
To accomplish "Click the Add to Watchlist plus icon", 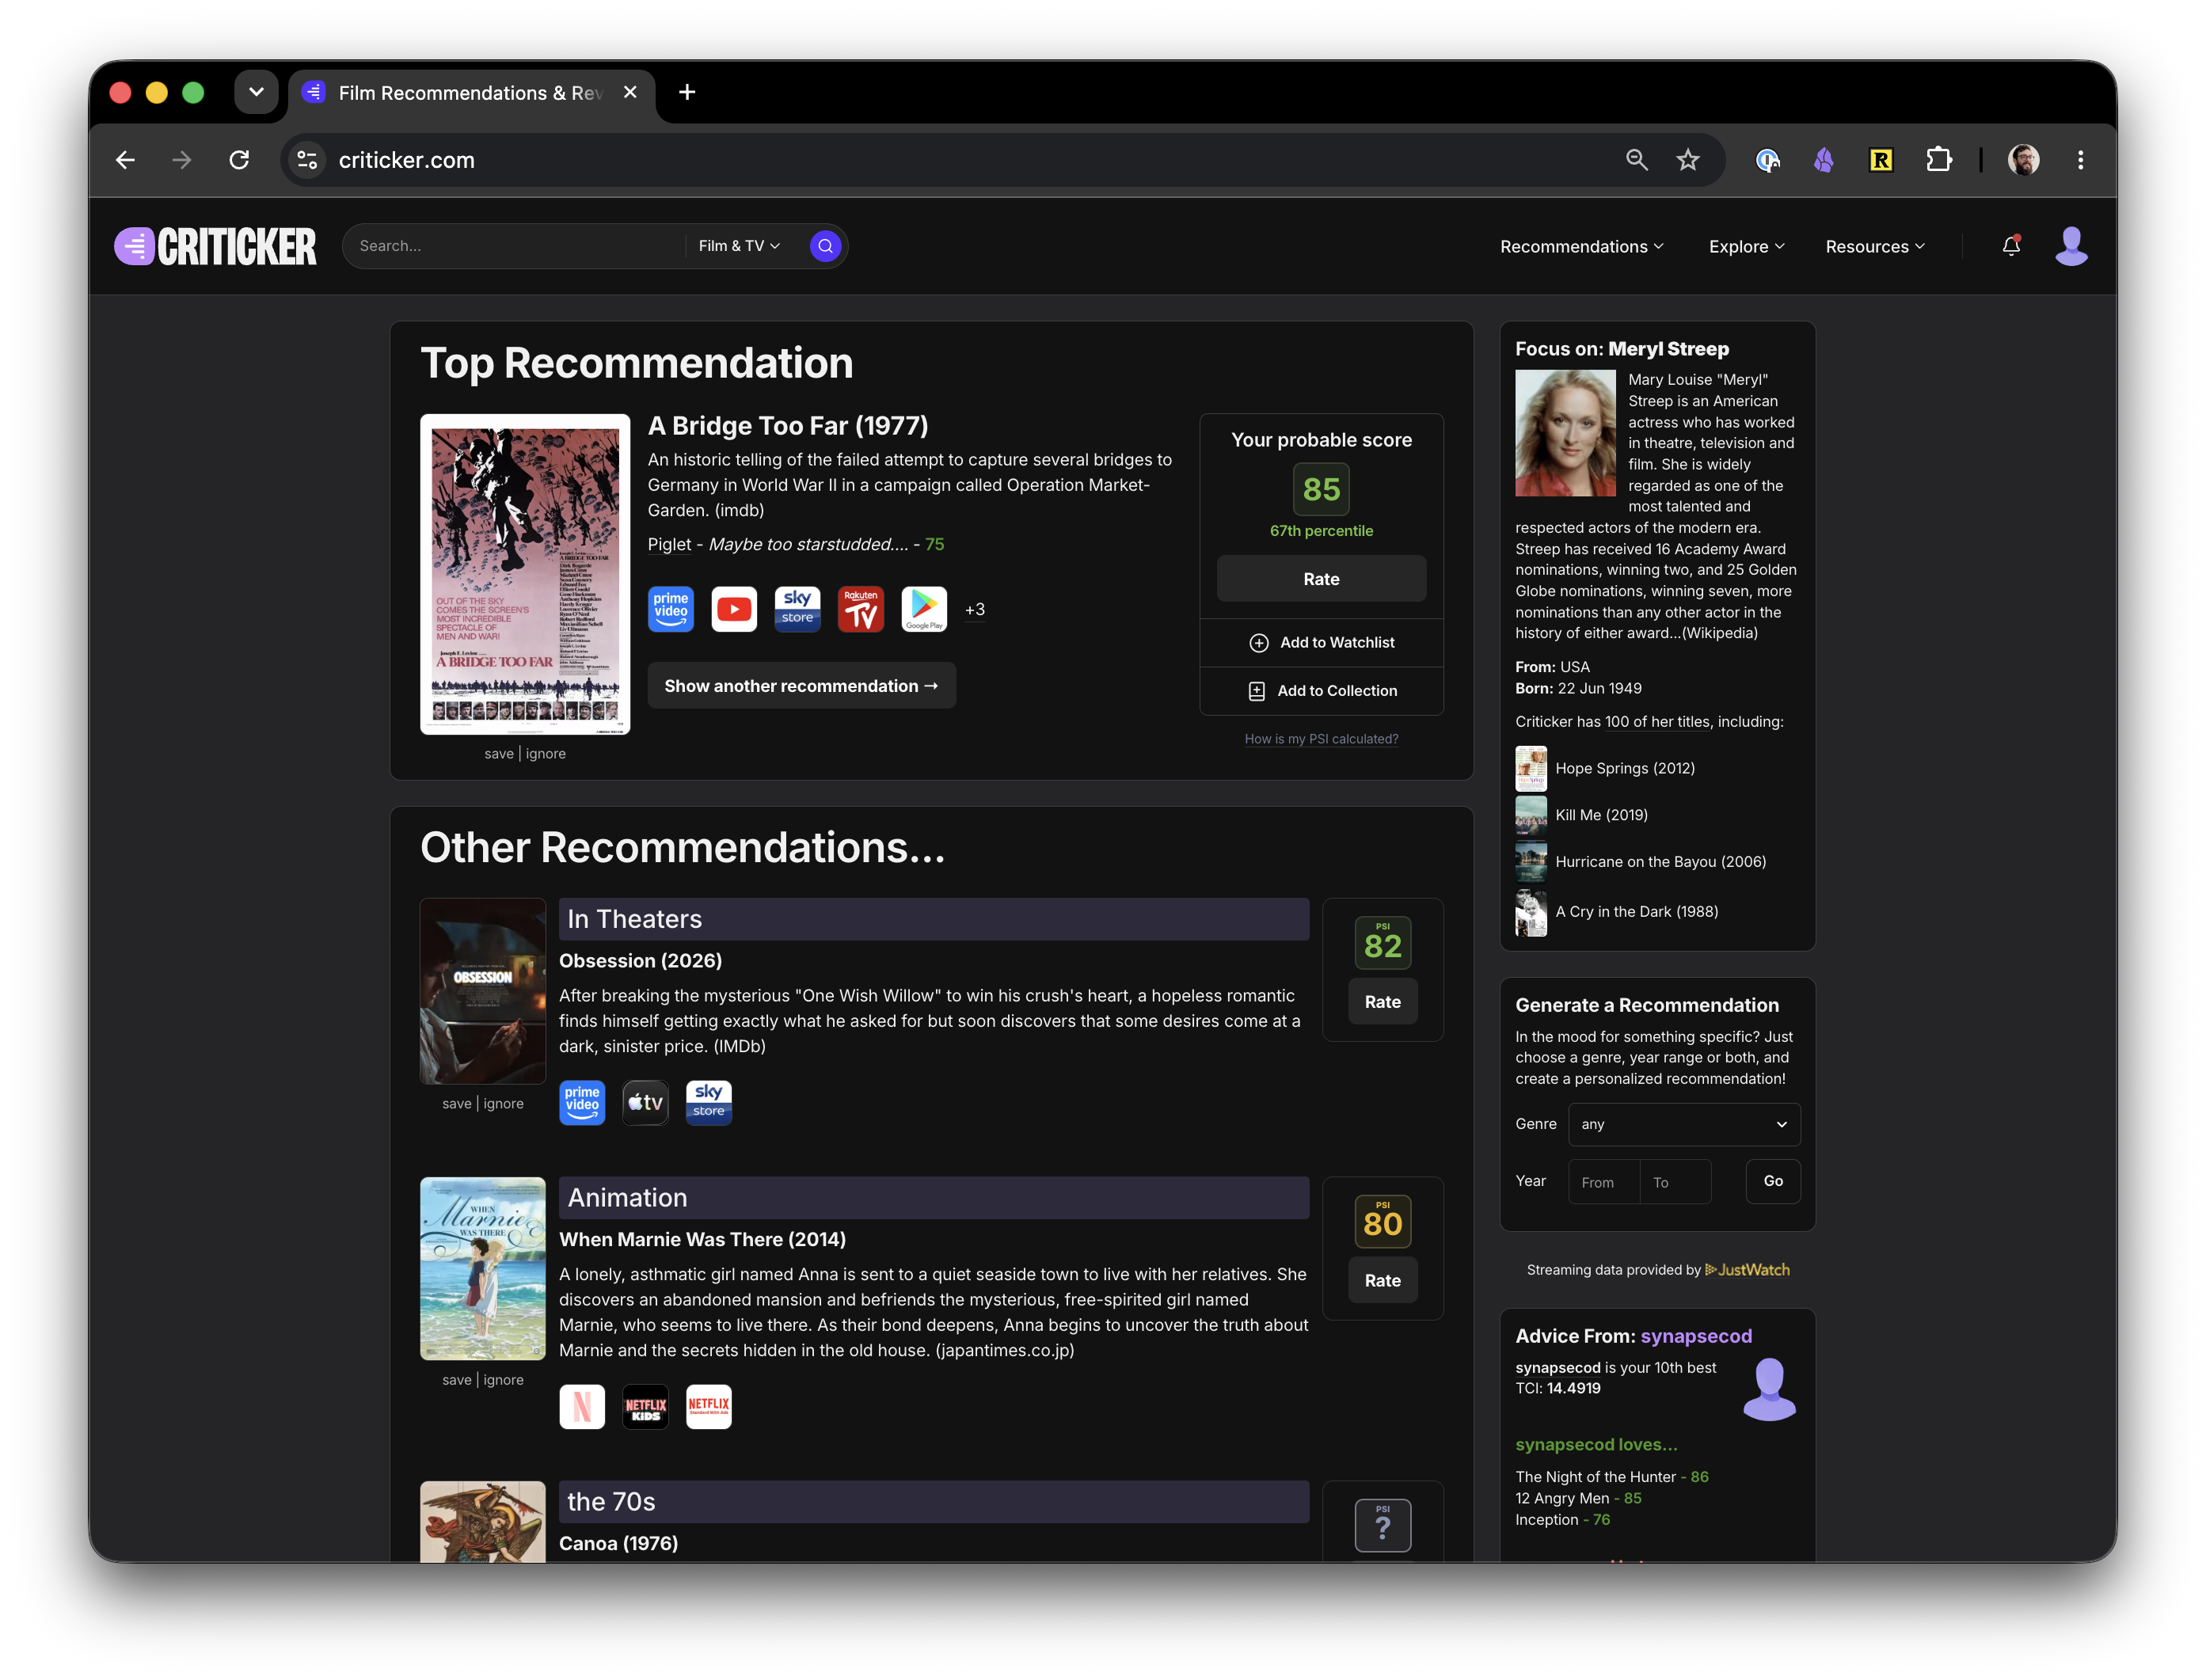I will (x=1259, y=642).
